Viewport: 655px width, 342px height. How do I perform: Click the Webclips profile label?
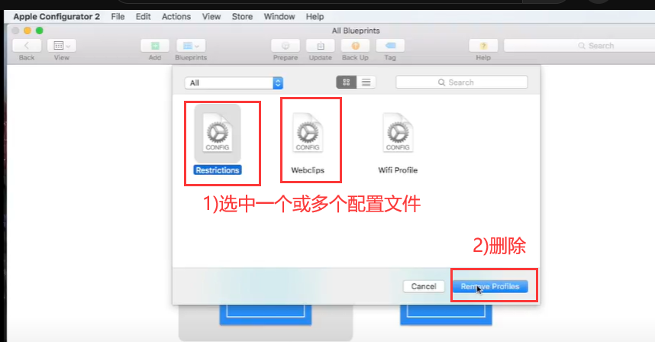point(308,170)
